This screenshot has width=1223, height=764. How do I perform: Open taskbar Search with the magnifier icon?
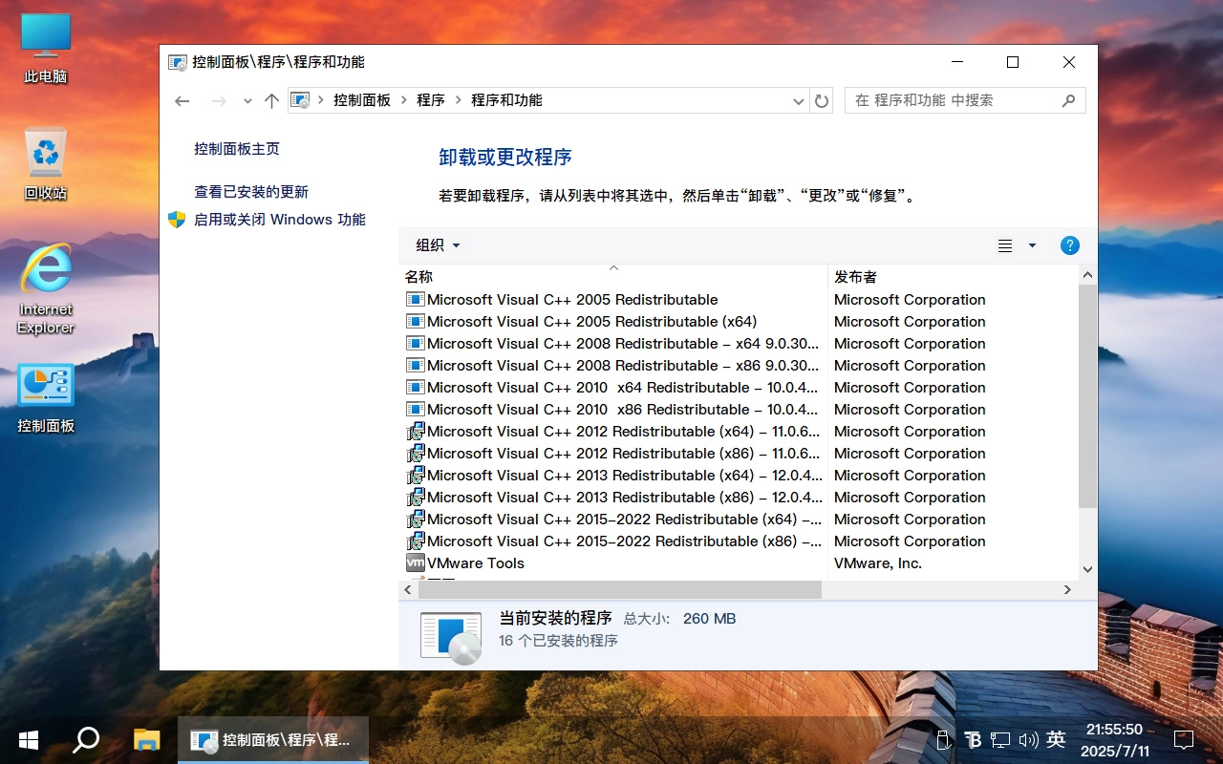point(86,739)
